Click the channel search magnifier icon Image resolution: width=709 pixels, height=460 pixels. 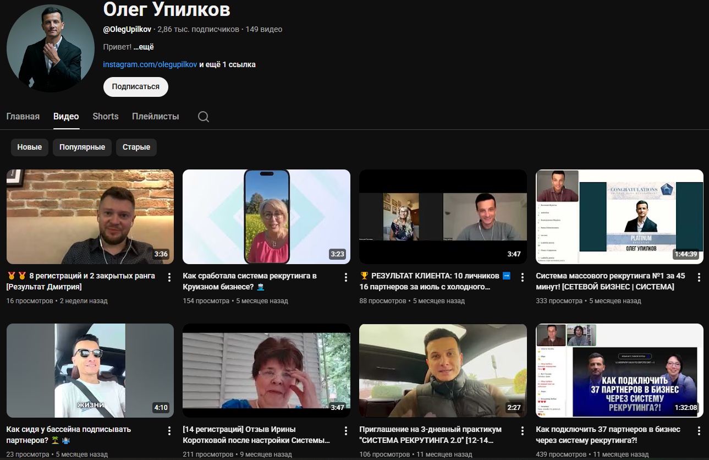point(204,117)
